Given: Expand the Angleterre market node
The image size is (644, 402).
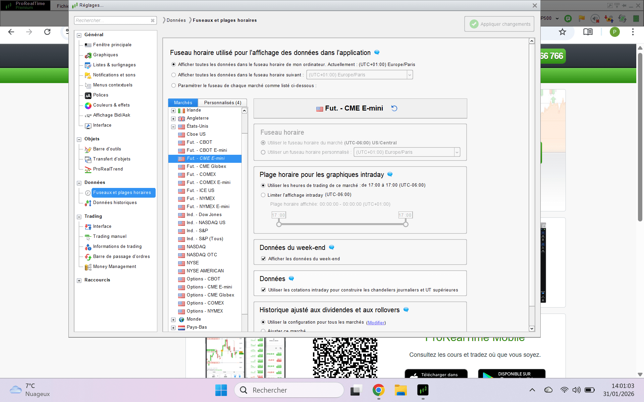Looking at the screenshot, I should [173, 119].
